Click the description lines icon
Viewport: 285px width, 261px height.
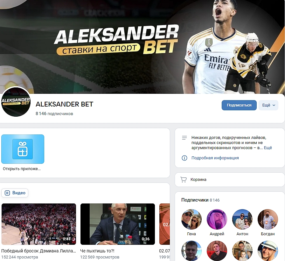pos(184,138)
